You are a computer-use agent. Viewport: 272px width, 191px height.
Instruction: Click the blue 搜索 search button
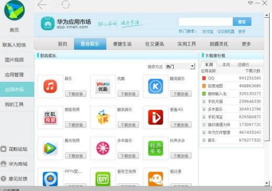pos(242,21)
